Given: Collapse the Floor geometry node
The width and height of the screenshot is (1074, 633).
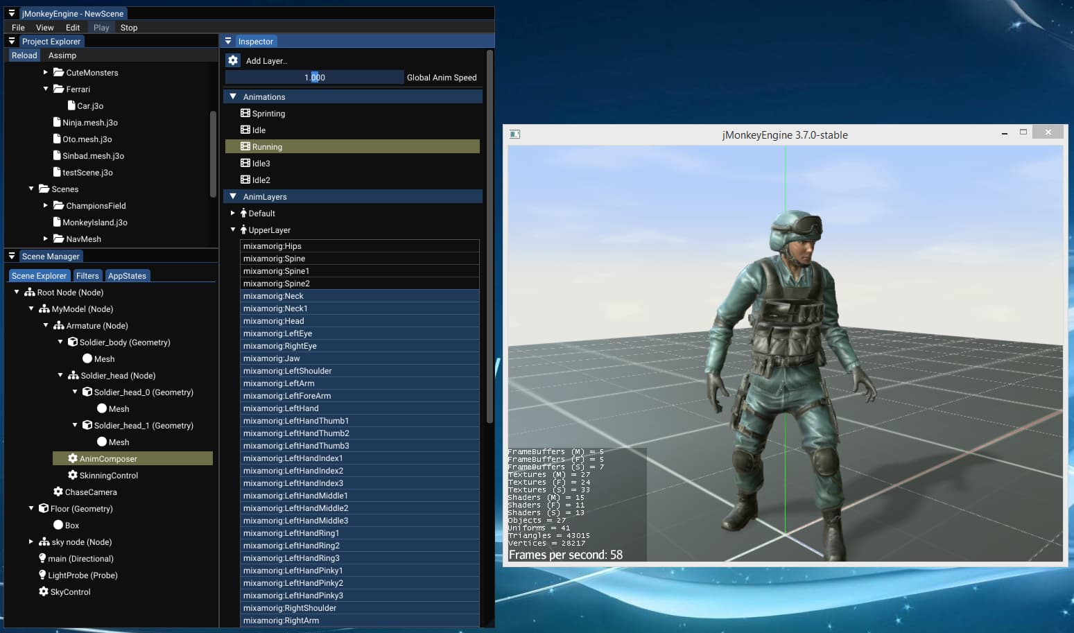Looking at the screenshot, I should point(31,508).
